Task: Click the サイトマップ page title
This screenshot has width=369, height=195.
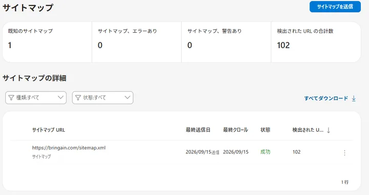Action: point(28,8)
